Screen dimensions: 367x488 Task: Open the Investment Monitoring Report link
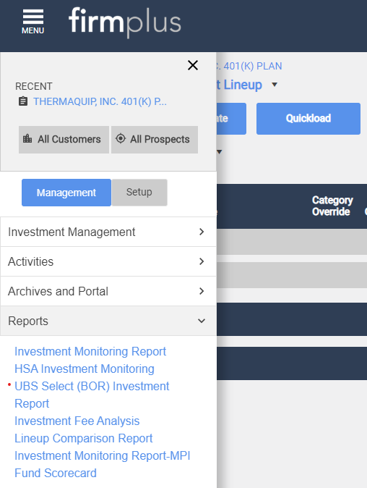tap(90, 351)
